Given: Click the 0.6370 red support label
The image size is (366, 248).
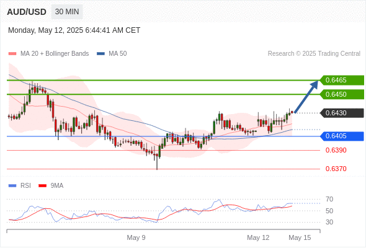Looking at the screenshot, I should 336,169.
